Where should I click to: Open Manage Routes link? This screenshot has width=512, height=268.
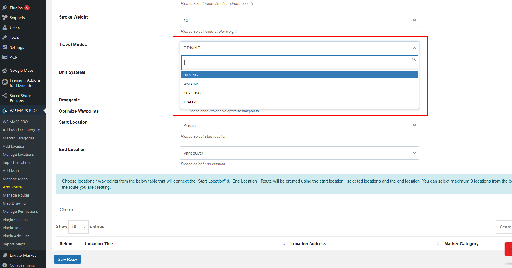click(x=16, y=195)
